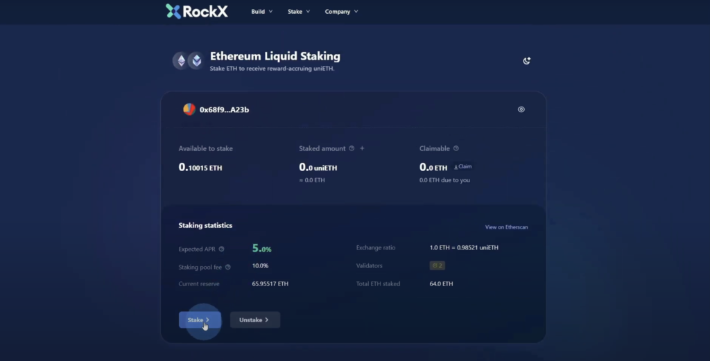
Task: Click the 64.0 ETH total staked value
Action: point(441,283)
